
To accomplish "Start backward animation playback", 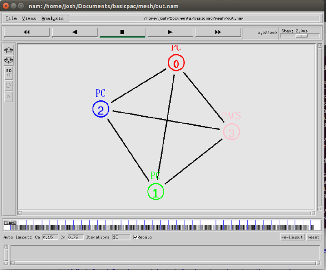I will click(75, 32).
